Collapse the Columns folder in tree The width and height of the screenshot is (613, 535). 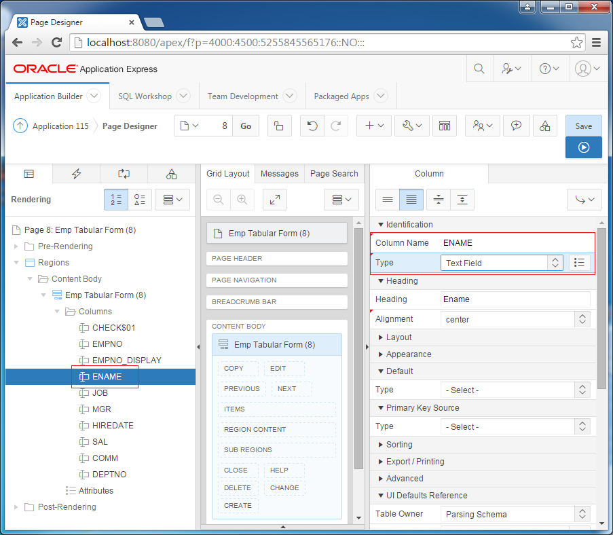(x=57, y=312)
